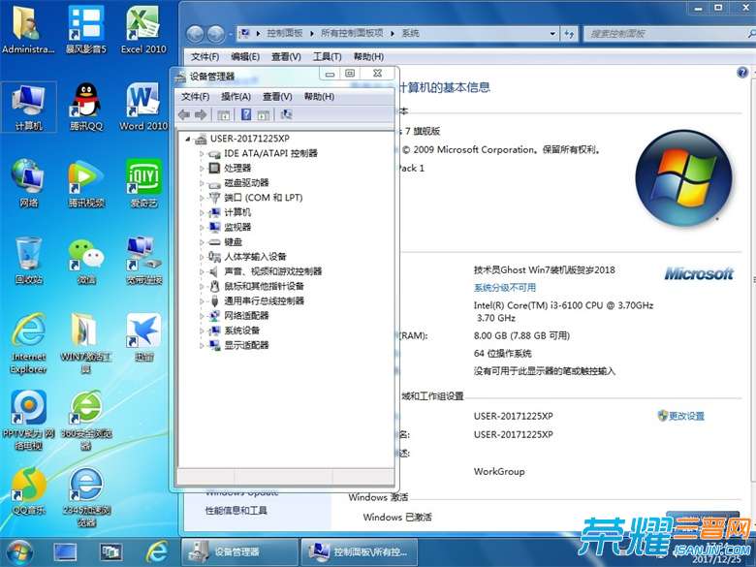Viewport: 756px width, 567px height.
Task: Open QQ音乐 desktop shortcut
Action: tap(28, 490)
